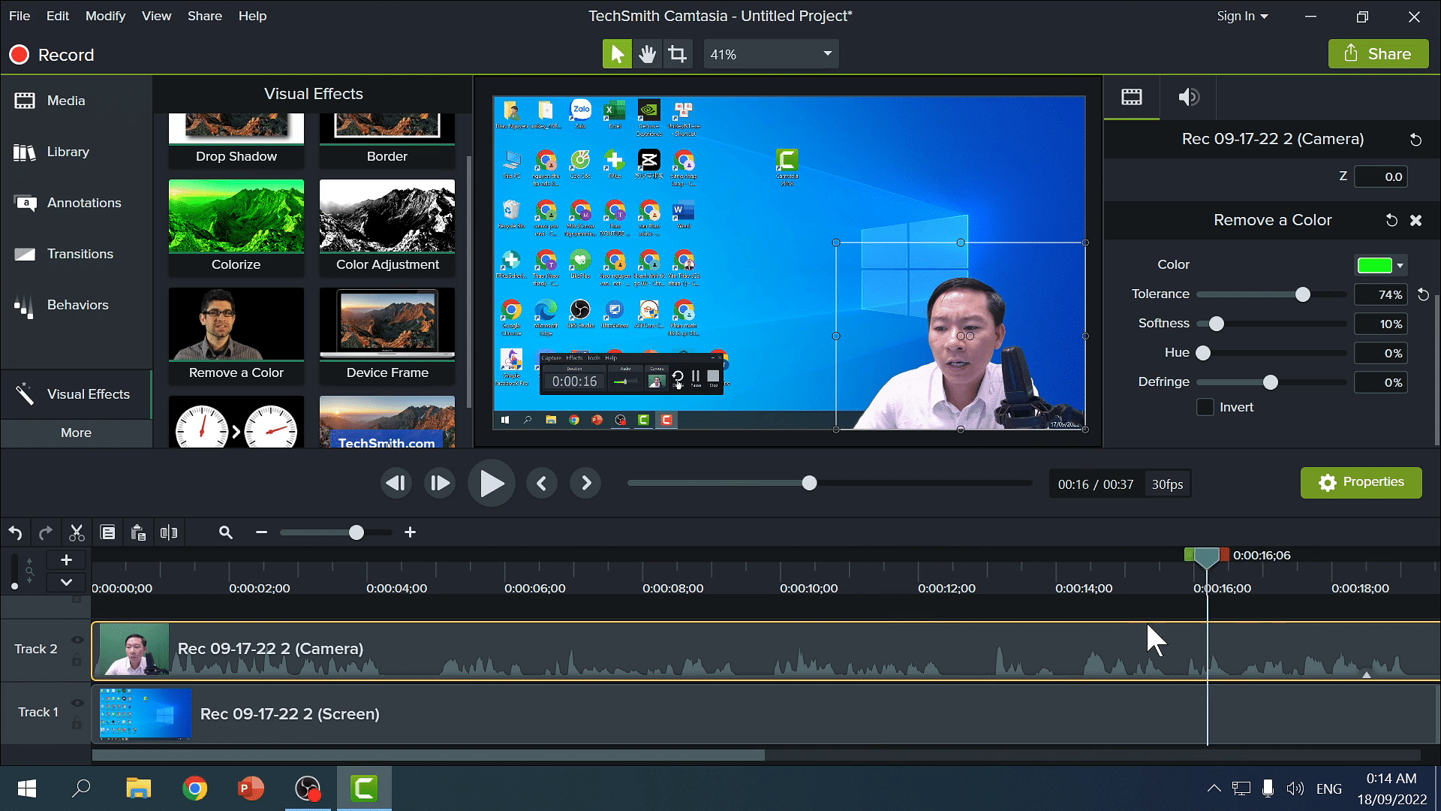Expand the More tools list

click(x=76, y=433)
